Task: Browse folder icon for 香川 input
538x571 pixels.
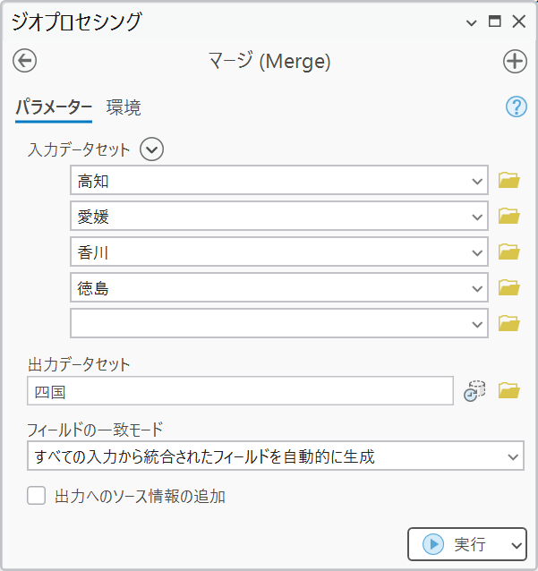Action: (509, 252)
